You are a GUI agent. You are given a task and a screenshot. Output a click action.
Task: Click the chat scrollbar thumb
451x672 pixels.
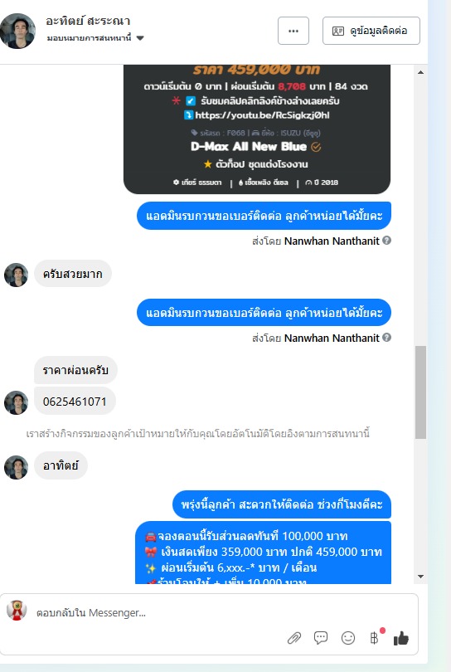(420, 392)
